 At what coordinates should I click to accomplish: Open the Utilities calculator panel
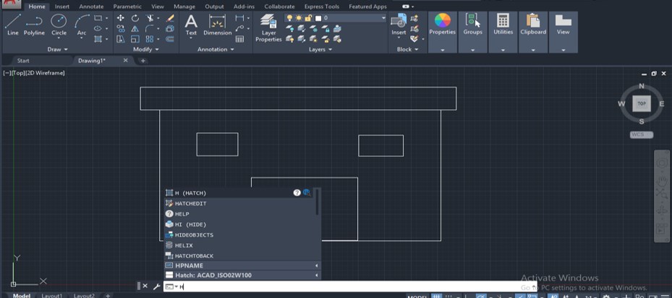click(x=503, y=25)
